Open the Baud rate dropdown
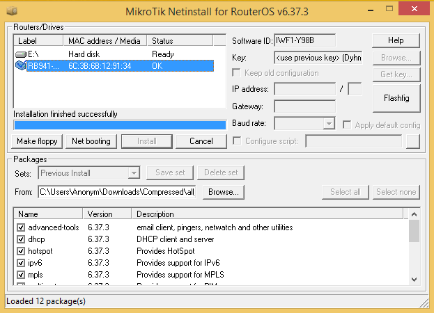Viewport: 434px width, 313px height. coord(329,124)
